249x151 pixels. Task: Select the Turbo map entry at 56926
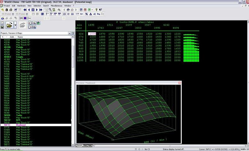click(36, 115)
